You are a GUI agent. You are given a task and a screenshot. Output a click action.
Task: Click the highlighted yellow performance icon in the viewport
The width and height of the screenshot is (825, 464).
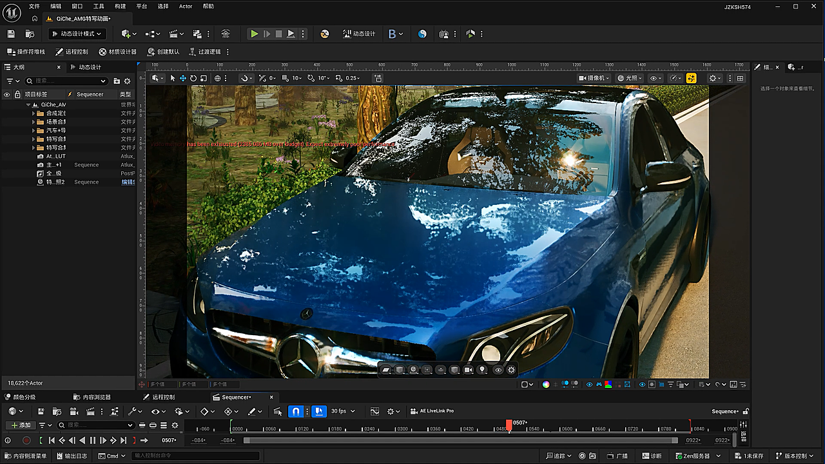click(x=691, y=78)
